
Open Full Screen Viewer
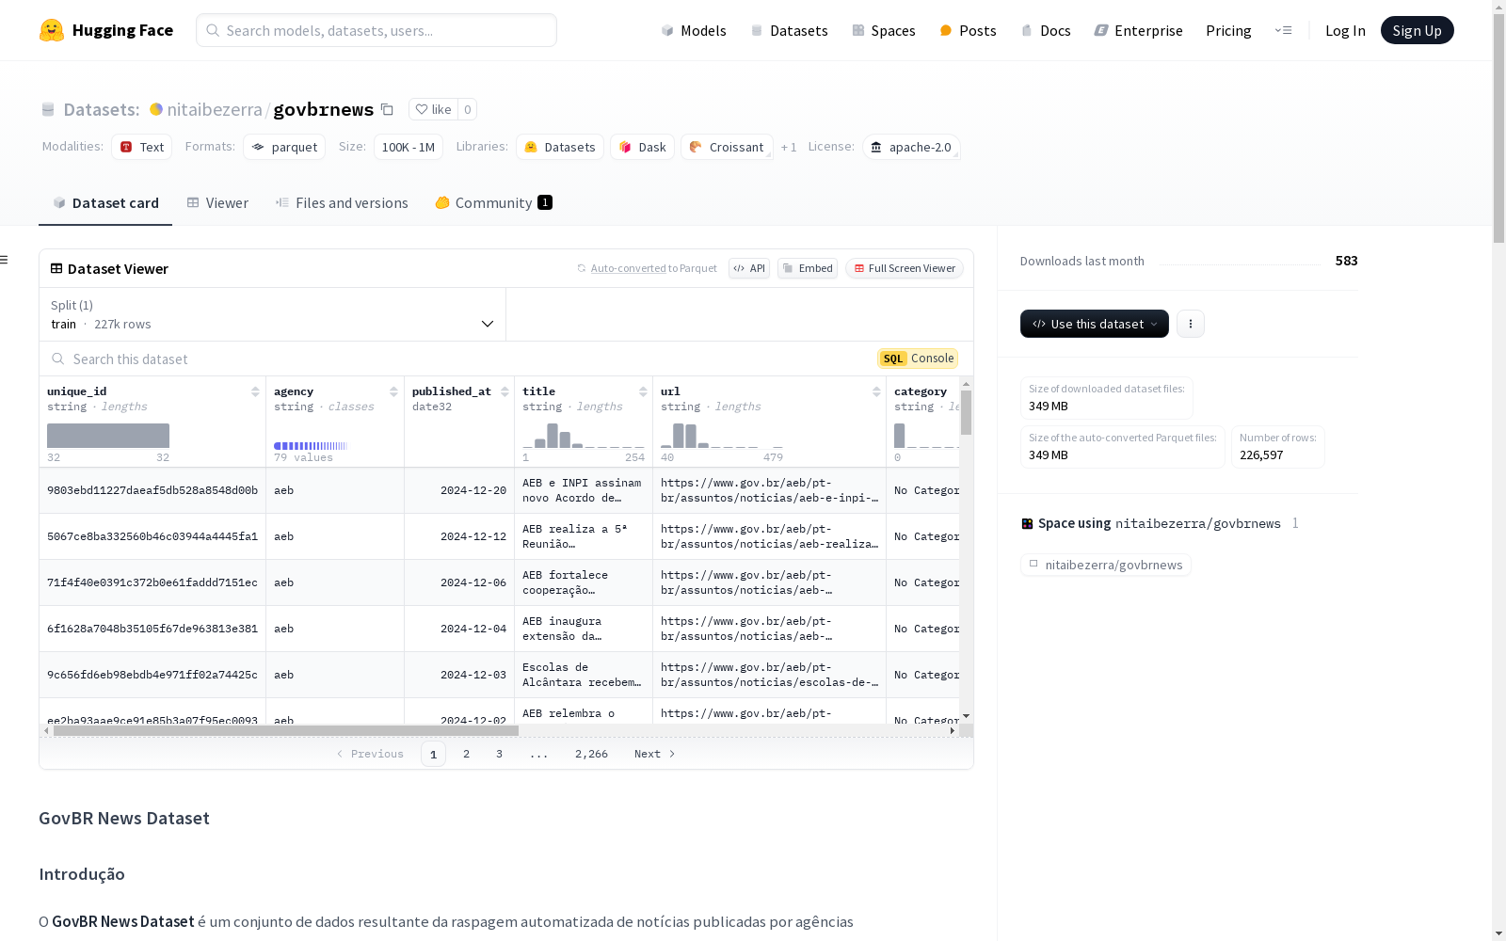tap(905, 268)
